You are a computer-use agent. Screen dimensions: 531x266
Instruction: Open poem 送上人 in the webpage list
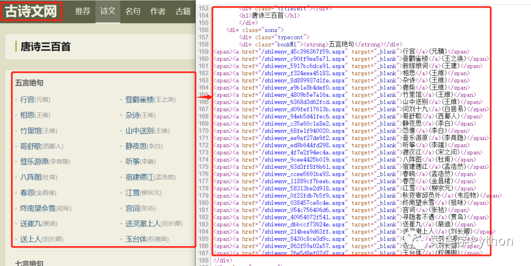point(31,239)
